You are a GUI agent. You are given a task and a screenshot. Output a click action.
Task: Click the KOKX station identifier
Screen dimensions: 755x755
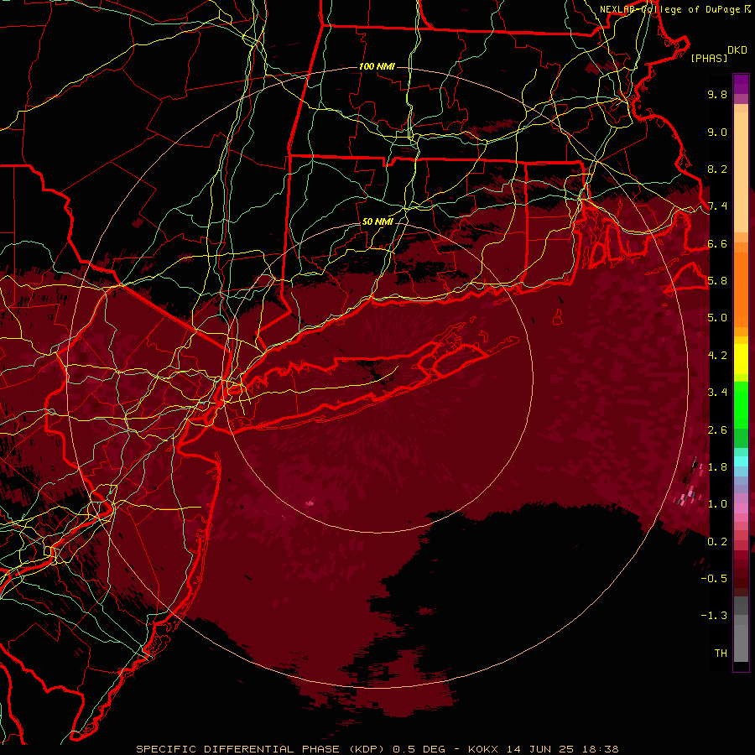[x=482, y=749]
